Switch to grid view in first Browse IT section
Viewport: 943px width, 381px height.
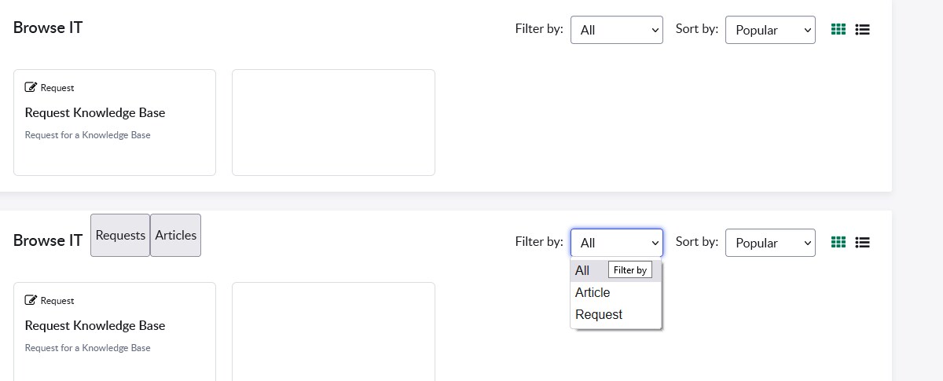[x=838, y=30]
